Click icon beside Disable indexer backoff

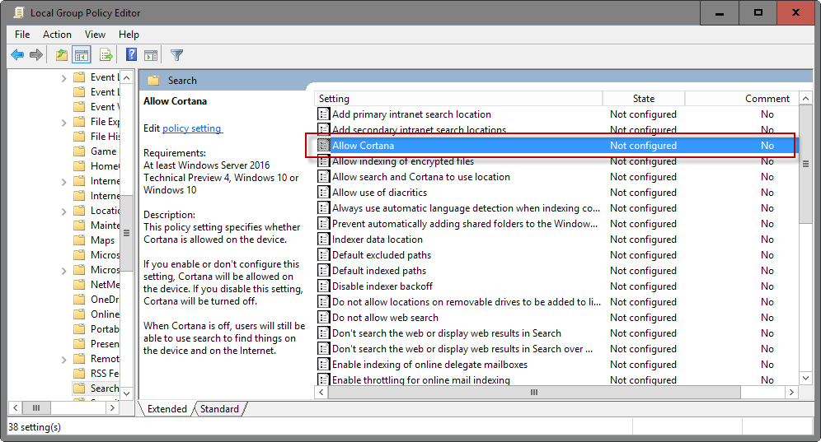[x=324, y=286]
